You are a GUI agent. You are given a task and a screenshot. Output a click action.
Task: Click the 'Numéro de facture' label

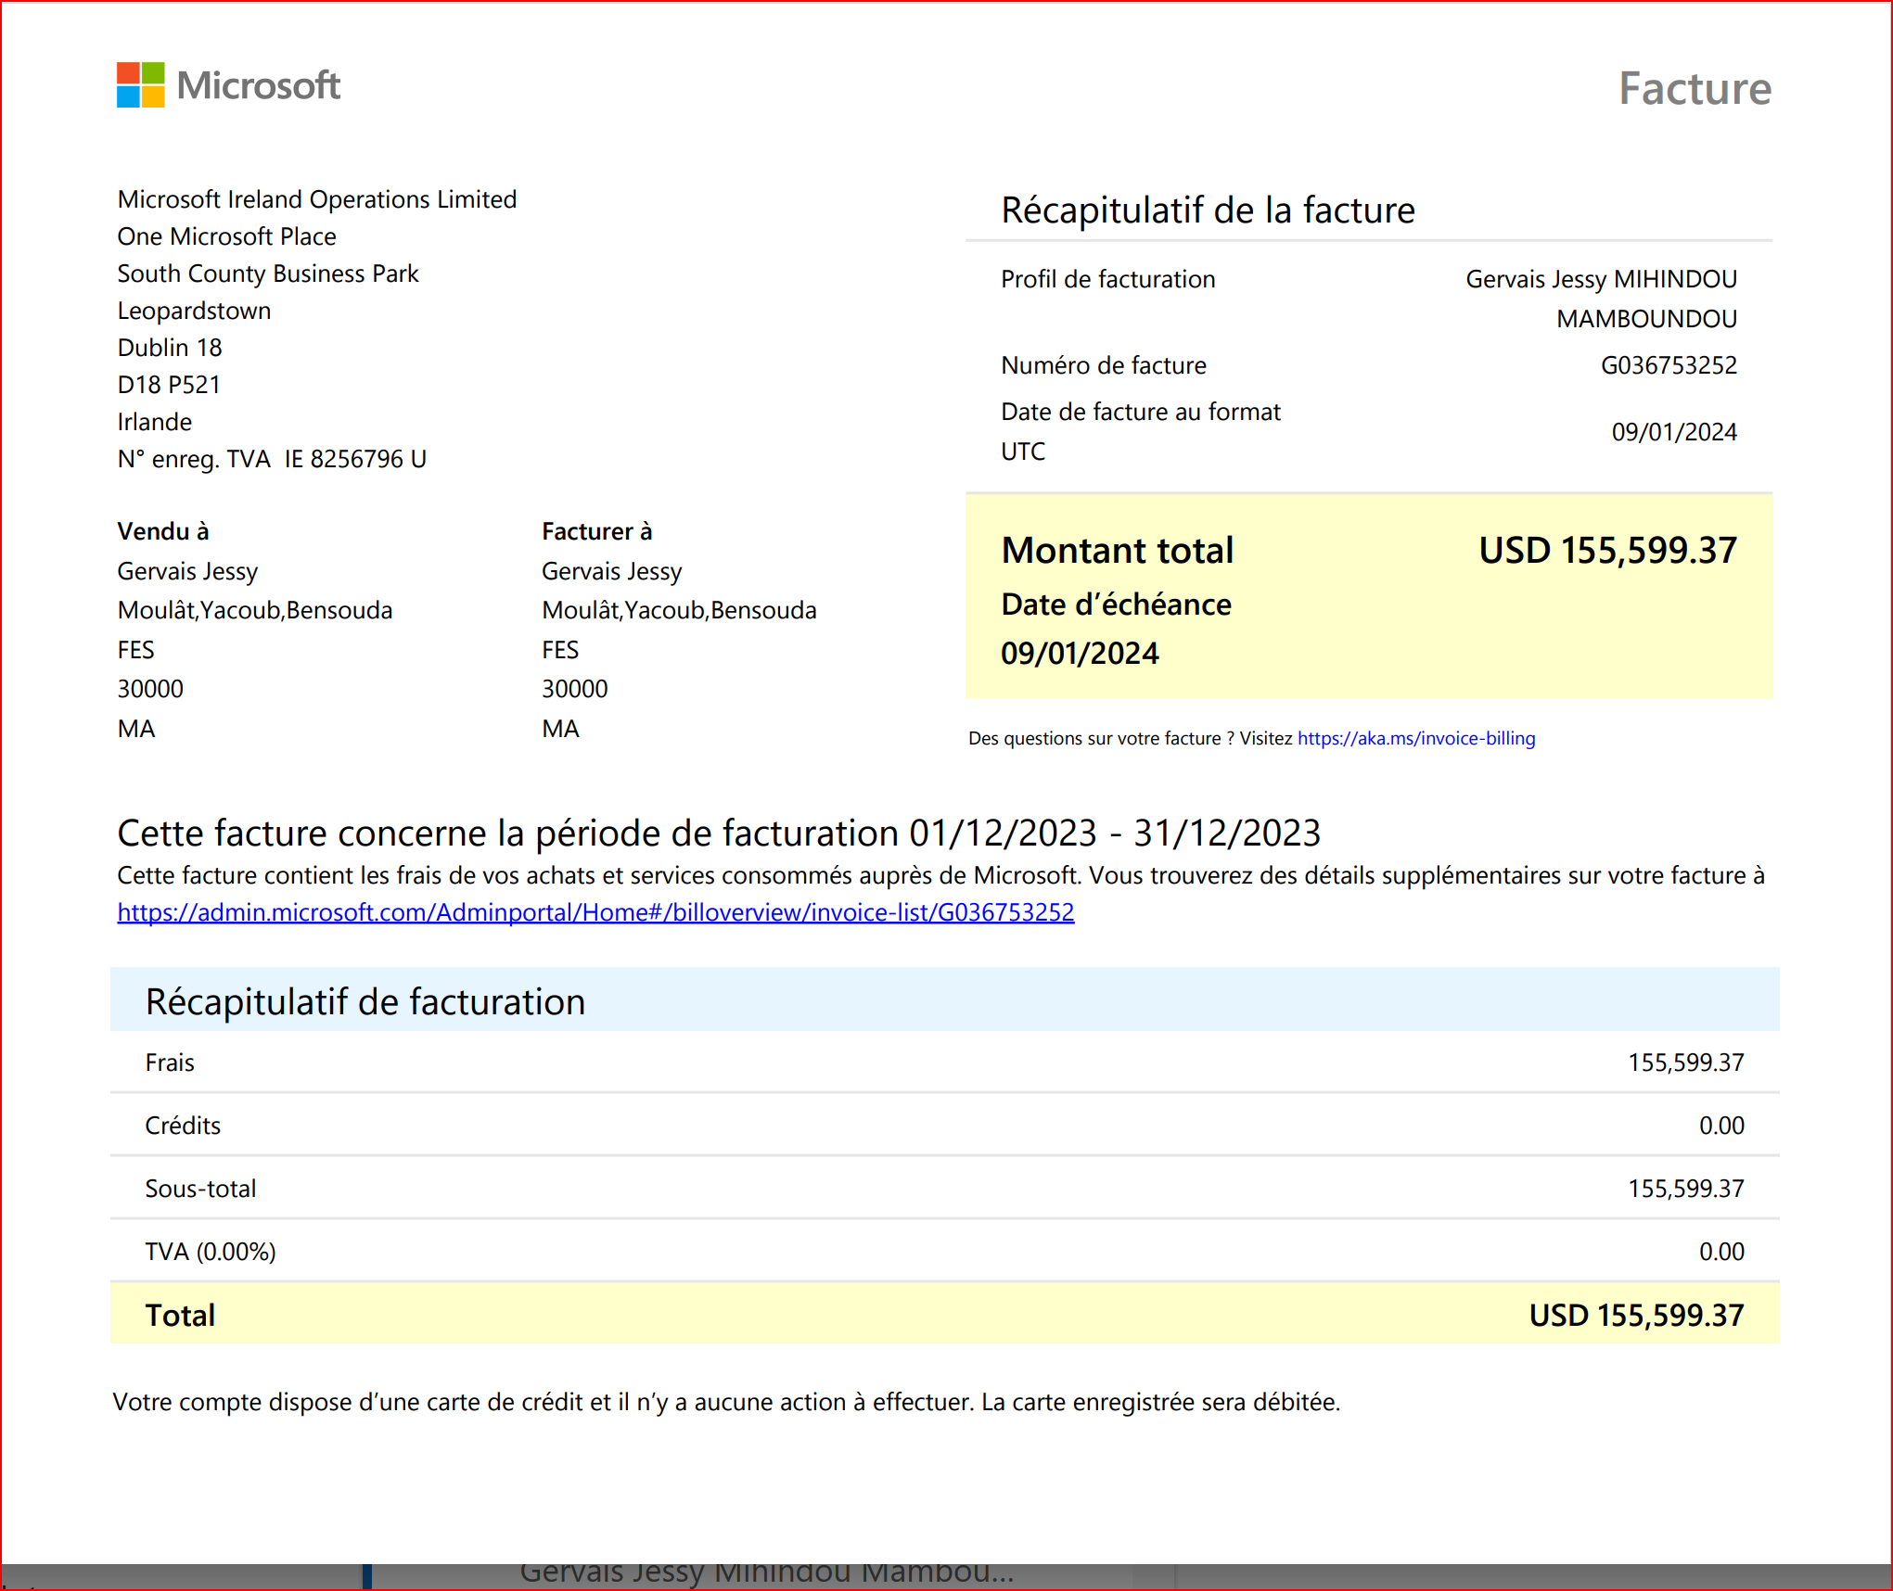coord(1104,365)
